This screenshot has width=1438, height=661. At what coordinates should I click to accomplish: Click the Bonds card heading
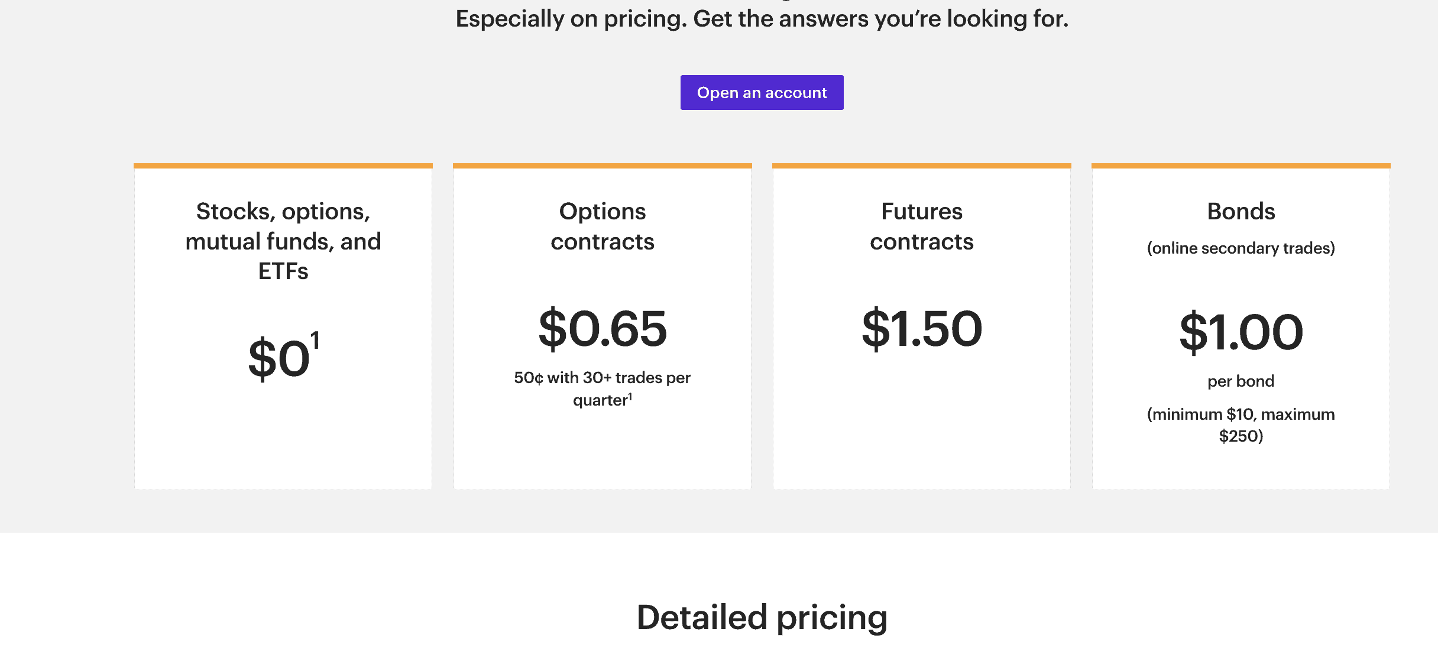[1241, 212]
